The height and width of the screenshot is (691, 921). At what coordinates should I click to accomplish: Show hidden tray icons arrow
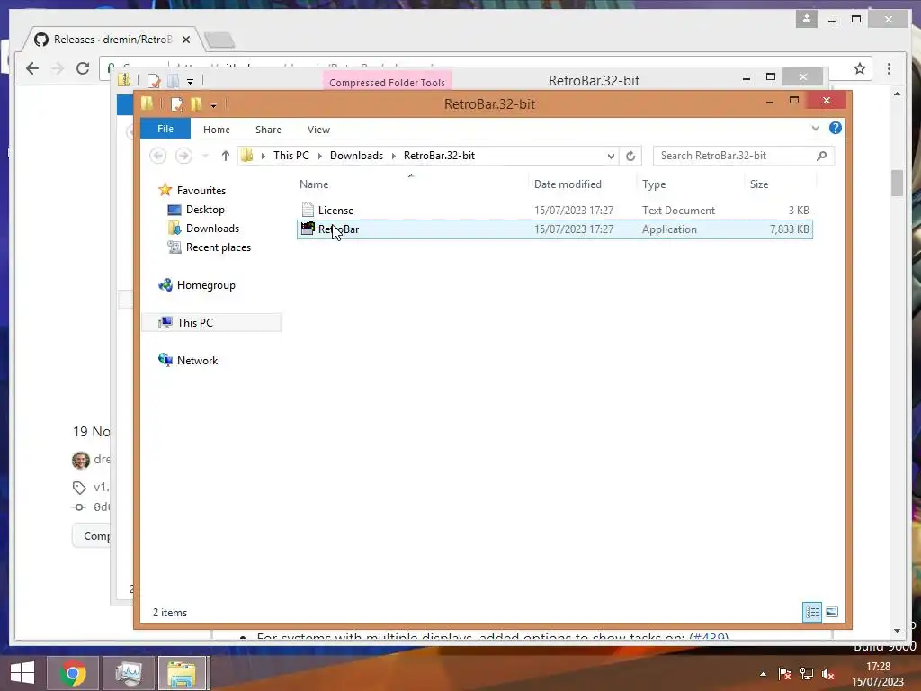click(763, 674)
